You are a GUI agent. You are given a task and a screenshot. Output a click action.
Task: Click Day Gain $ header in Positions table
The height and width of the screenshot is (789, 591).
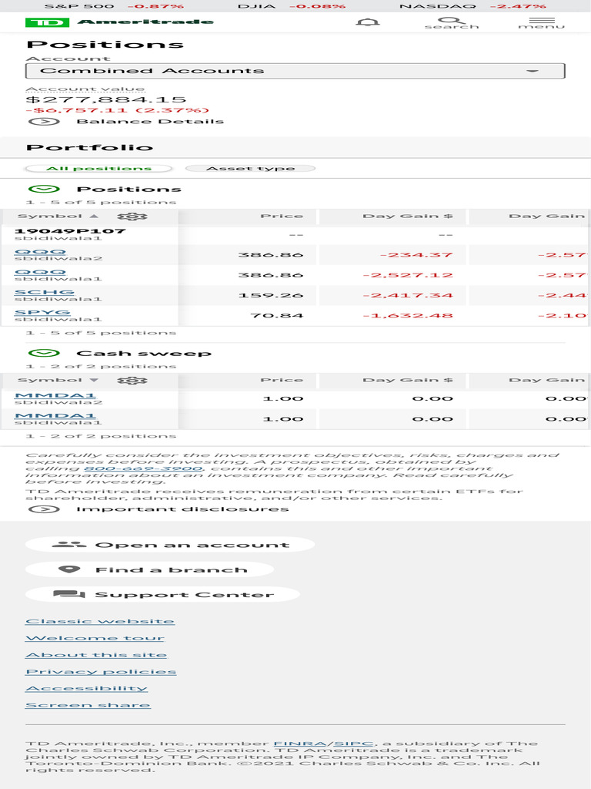[408, 216]
